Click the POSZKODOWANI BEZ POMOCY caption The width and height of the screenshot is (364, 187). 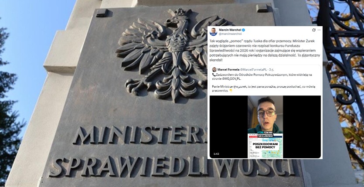[265, 146]
